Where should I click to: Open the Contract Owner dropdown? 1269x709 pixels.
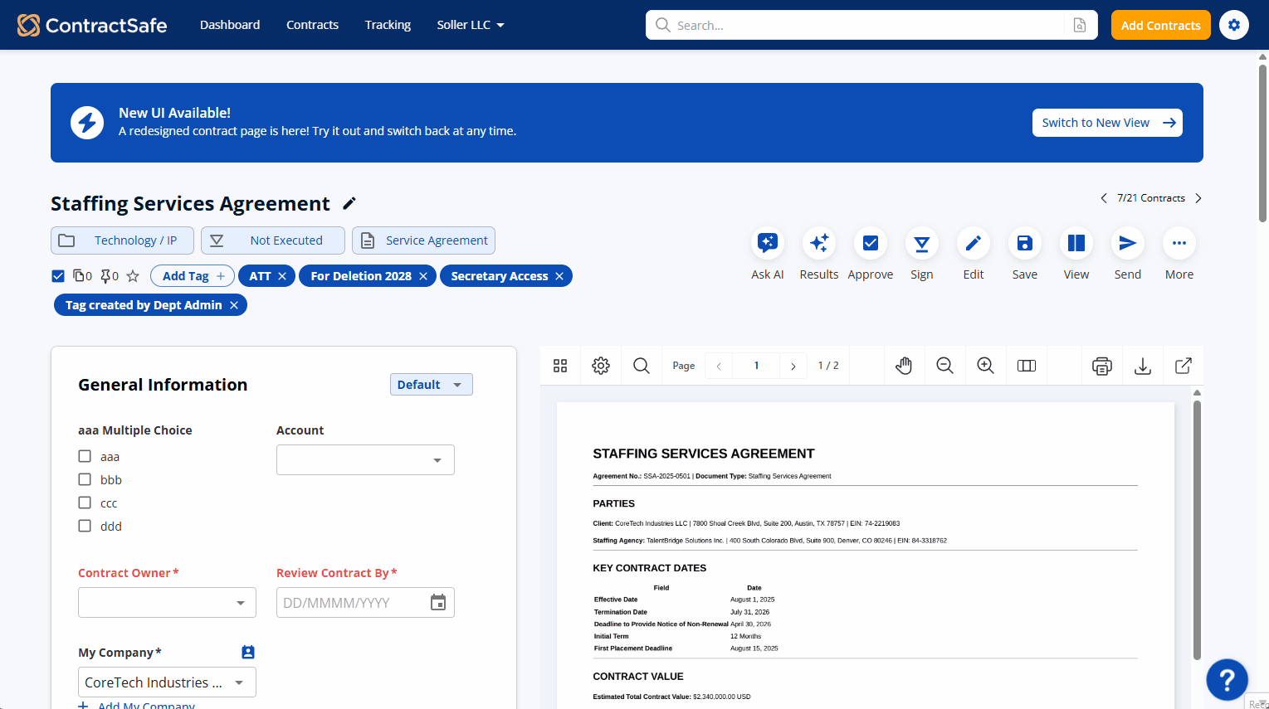pyautogui.click(x=167, y=603)
